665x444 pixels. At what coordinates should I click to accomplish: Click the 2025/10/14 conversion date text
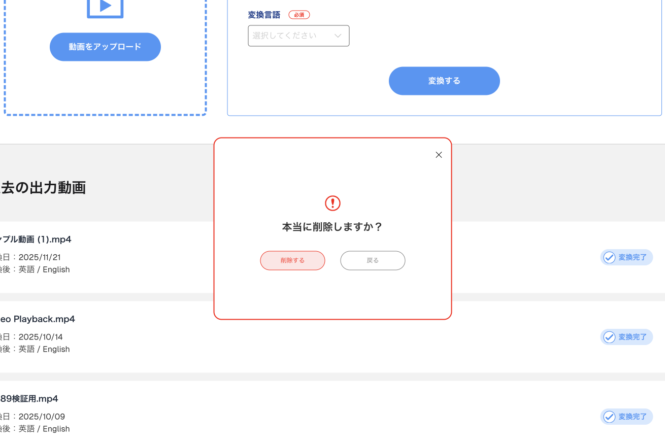(x=42, y=337)
